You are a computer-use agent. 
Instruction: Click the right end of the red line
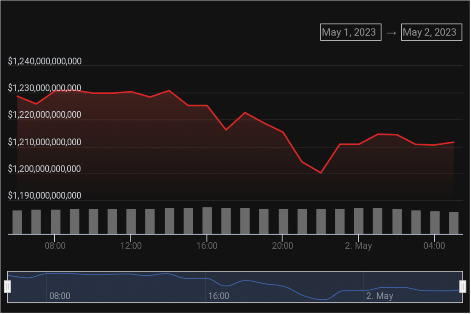[x=454, y=142]
